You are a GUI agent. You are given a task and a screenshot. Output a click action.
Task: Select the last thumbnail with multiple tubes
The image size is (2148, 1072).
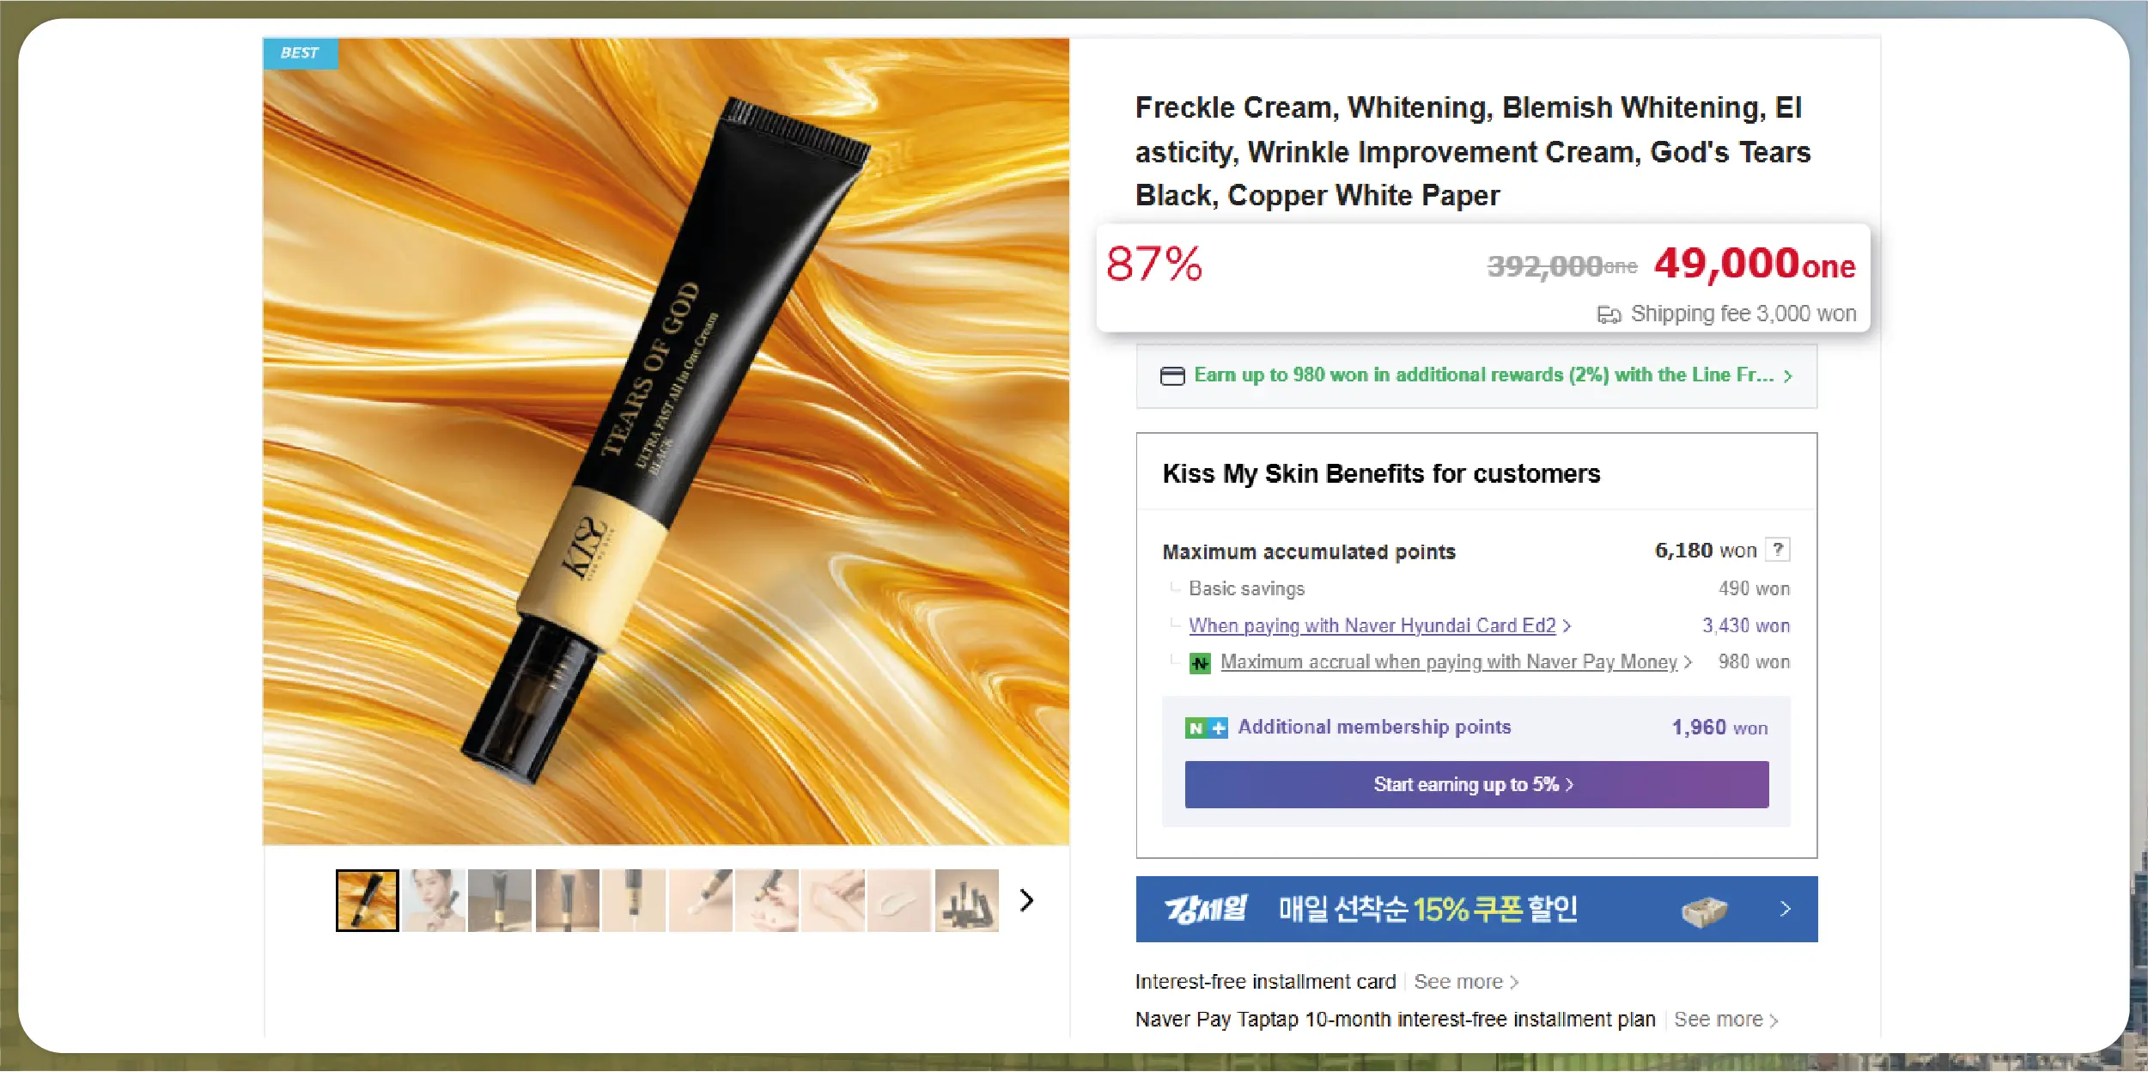click(967, 900)
